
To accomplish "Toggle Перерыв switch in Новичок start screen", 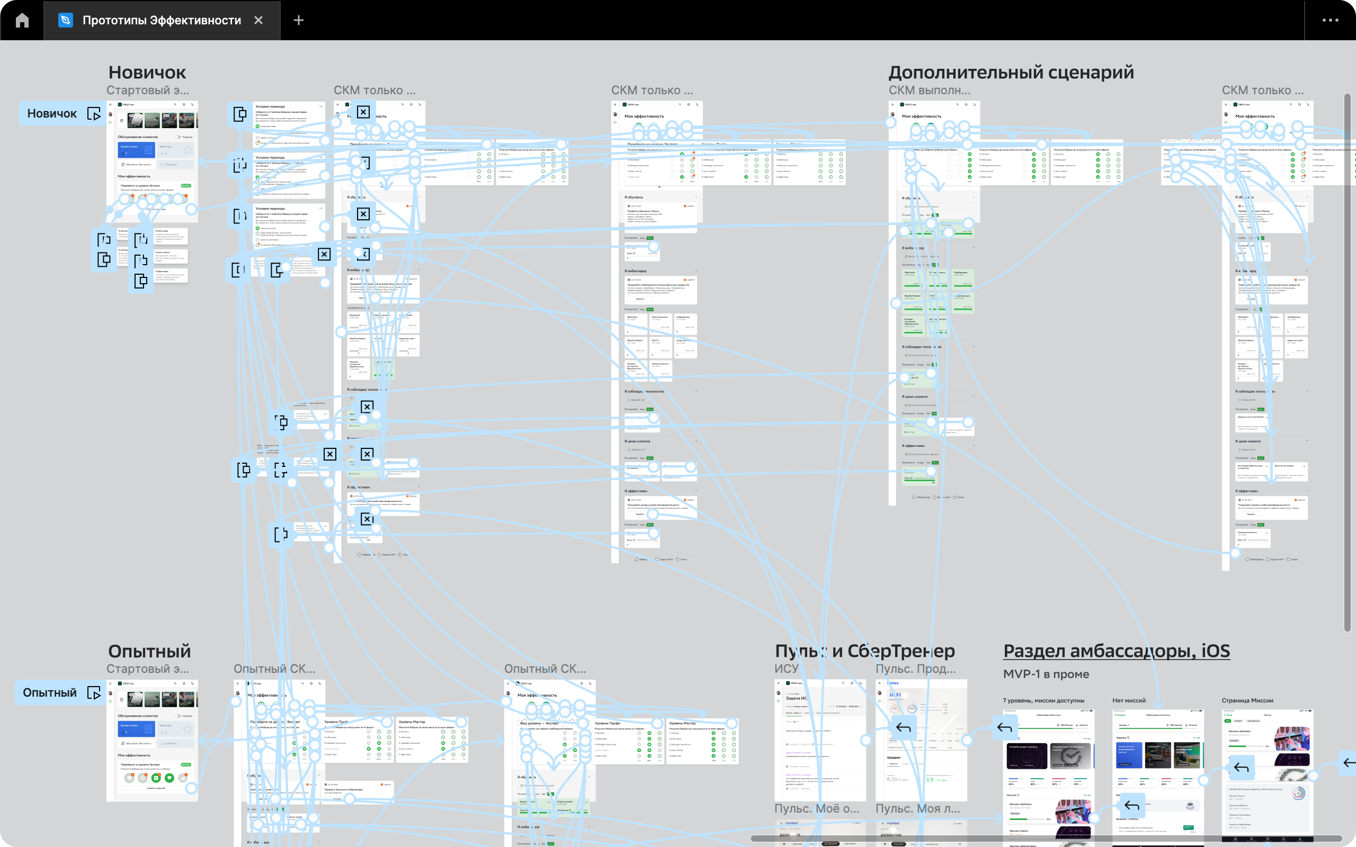I will tap(179, 137).
